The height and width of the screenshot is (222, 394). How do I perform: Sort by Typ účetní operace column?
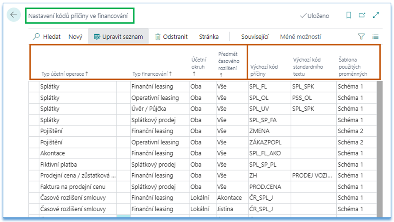[x=65, y=74]
